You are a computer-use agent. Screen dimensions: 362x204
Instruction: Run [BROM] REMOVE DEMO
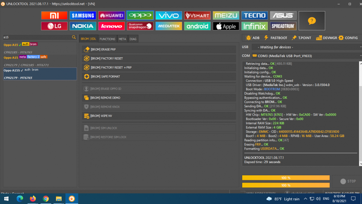tap(159, 98)
